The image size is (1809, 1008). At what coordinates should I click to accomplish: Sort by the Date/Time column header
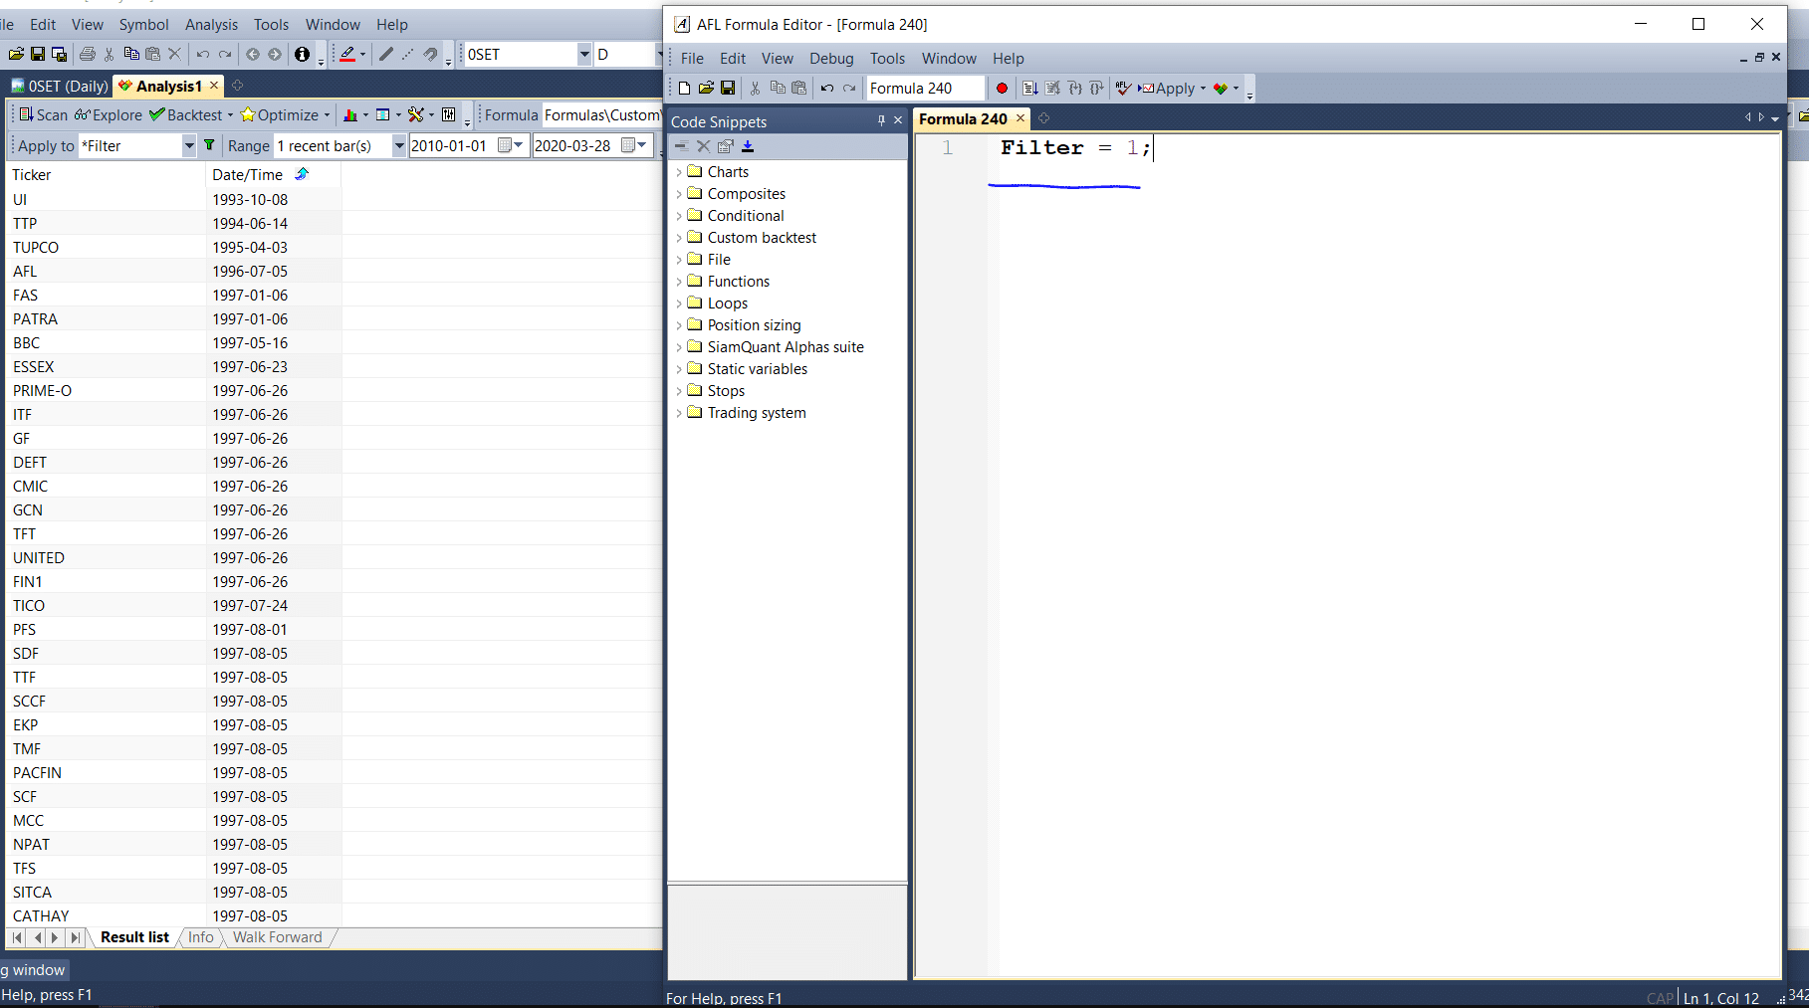coord(248,175)
